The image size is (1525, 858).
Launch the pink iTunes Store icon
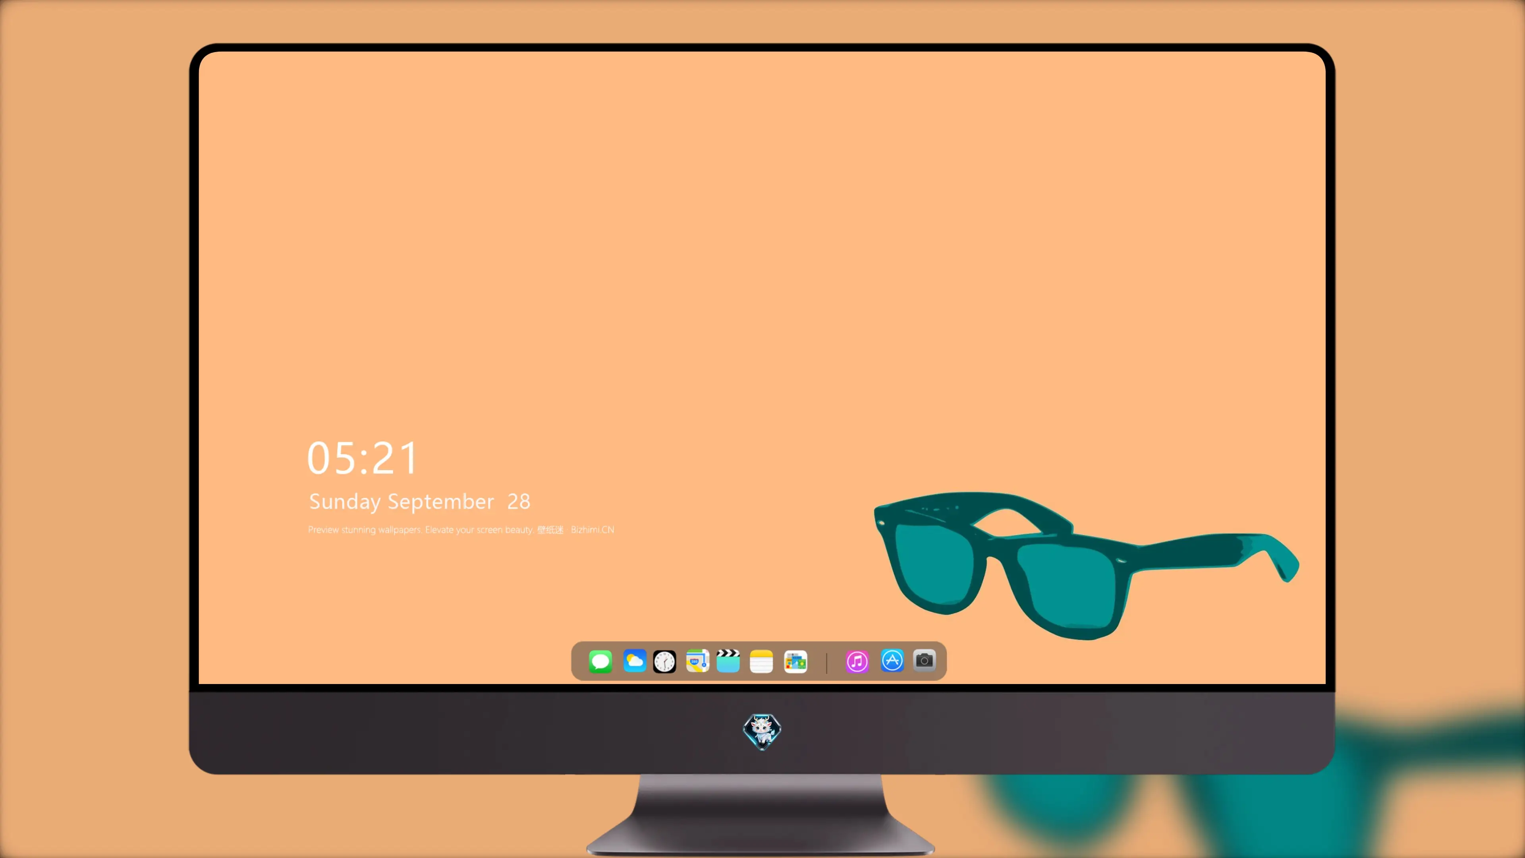click(857, 661)
